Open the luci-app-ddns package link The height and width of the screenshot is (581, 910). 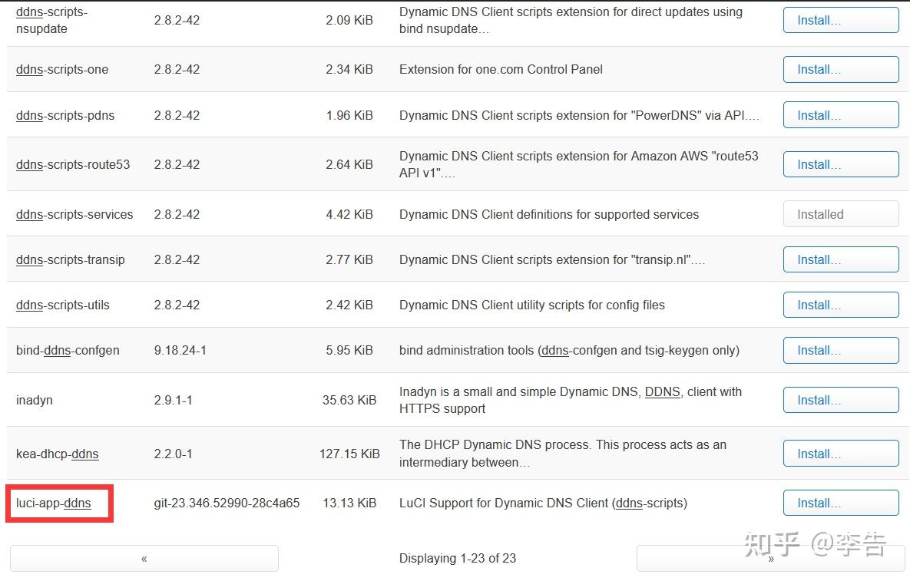[51, 503]
